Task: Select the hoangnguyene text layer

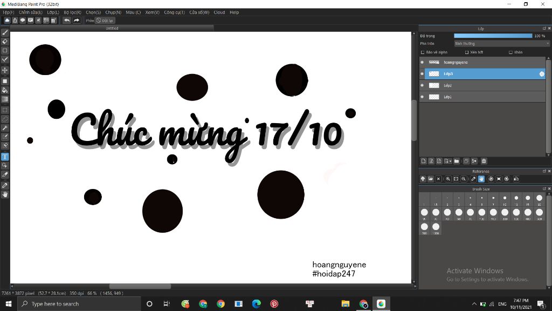Action: (482, 63)
